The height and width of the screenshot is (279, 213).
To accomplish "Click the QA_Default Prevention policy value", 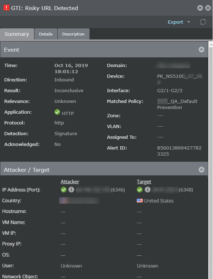I will (x=177, y=104).
